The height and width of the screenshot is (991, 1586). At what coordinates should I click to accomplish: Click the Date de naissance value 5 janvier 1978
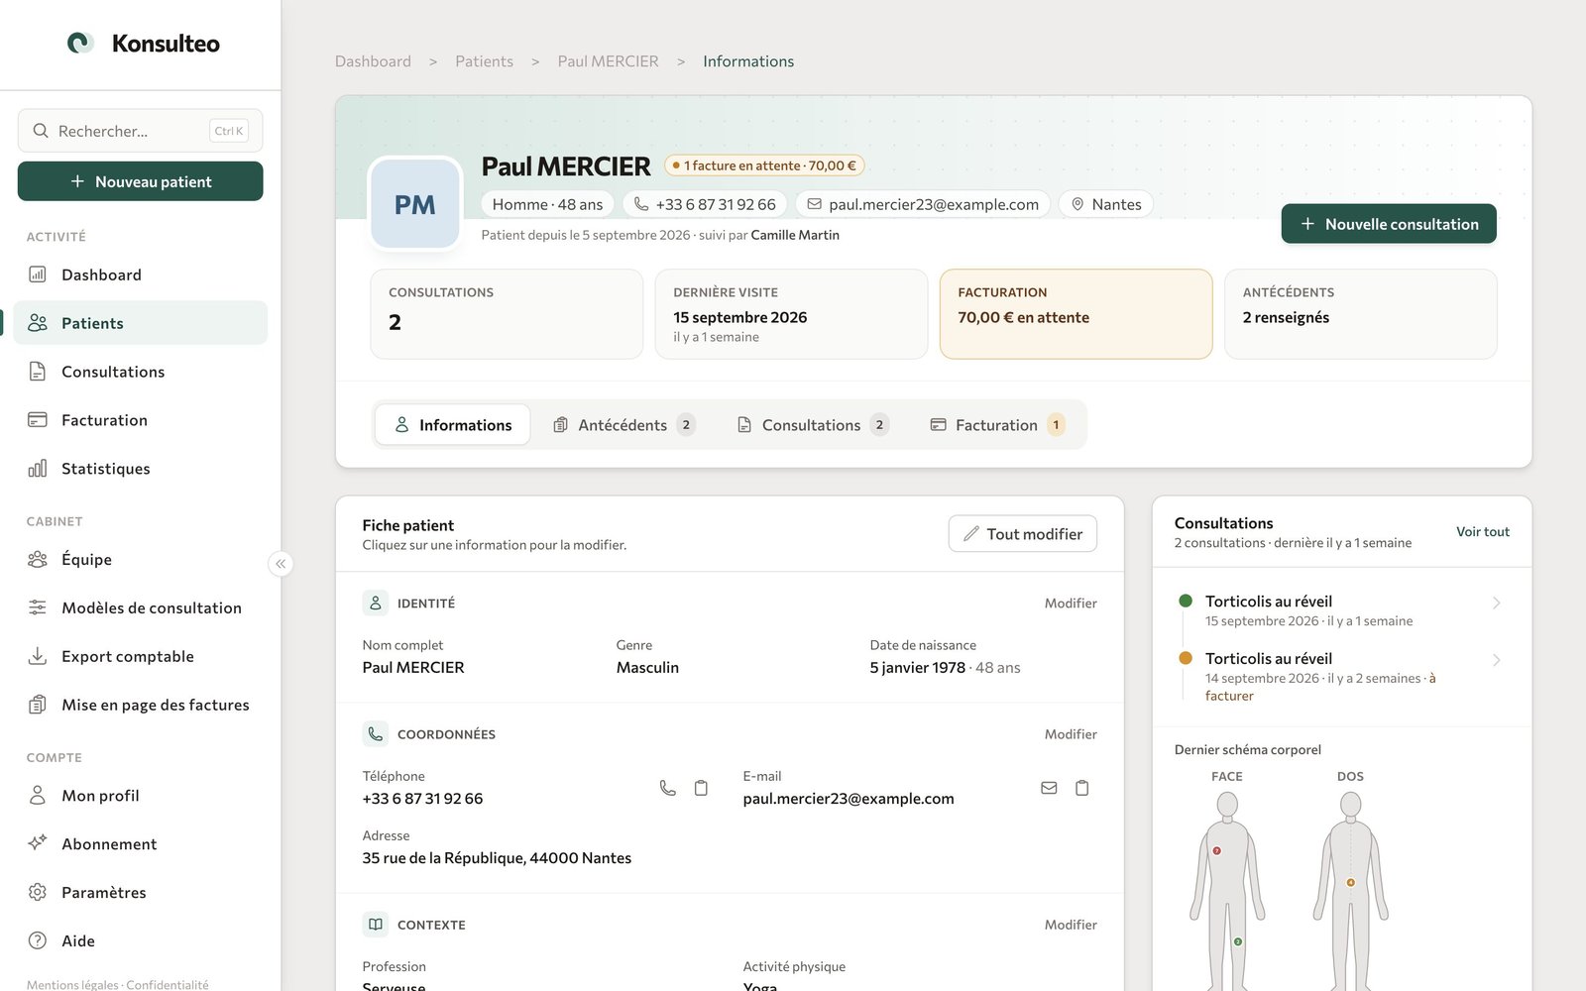pyautogui.click(x=917, y=668)
